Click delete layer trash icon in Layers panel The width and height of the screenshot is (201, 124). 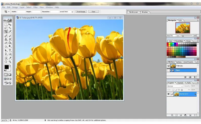click(x=195, y=115)
